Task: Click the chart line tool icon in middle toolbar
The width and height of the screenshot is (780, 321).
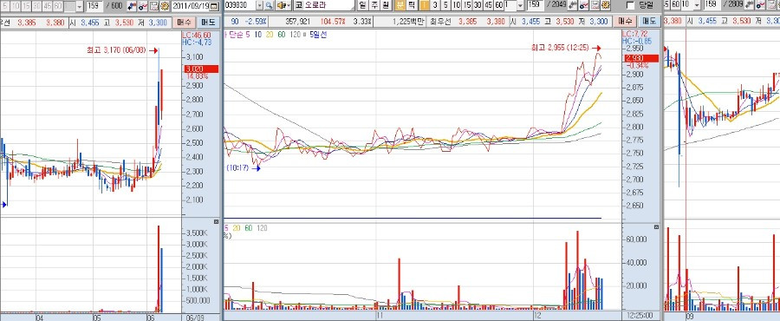Action: pyautogui.click(x=585, y=6)
